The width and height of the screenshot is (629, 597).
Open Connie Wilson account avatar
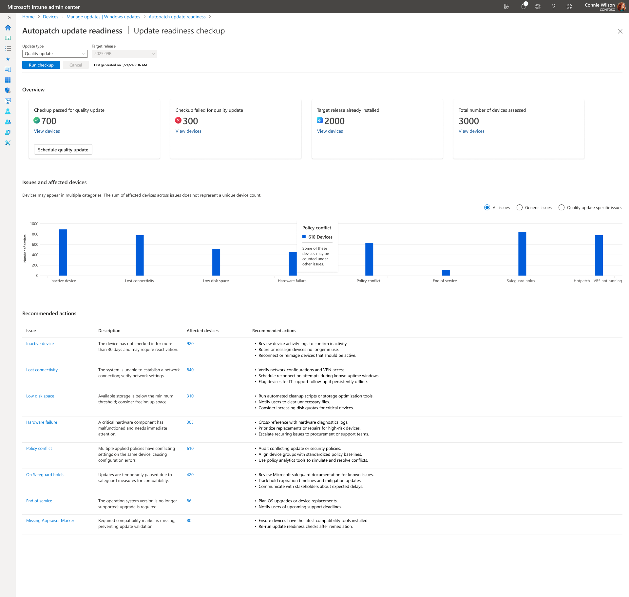(x=621, y=7)
